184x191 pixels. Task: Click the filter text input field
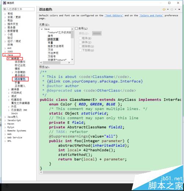[x=19, y=9]
